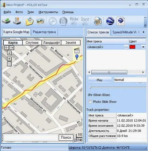Click the blue location pin marker
Image resolution: width=148 pixels, height=151 pixels.
pos(77,57)
